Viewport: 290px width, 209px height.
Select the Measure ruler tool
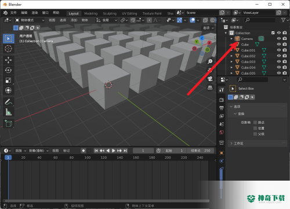[8, 112]
